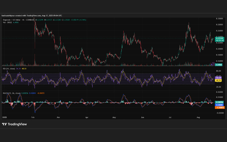The image size is (227, 142).
Task: Click the 'Vol · DOGE' volume legend
Action: (x=7, y=22)
